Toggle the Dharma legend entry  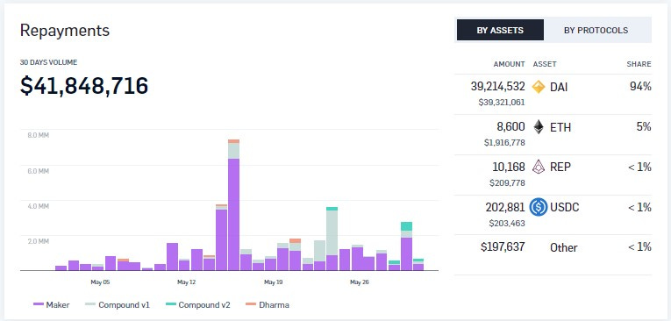click(267, 304)
